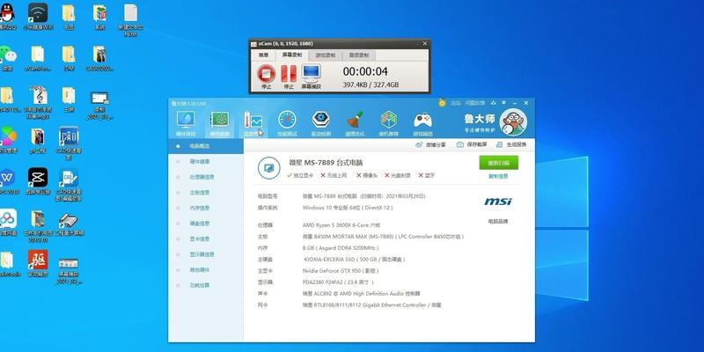The image size is (704, 352).
Task: Click the 00:00:04 timer in oCam
Action: 365,71
